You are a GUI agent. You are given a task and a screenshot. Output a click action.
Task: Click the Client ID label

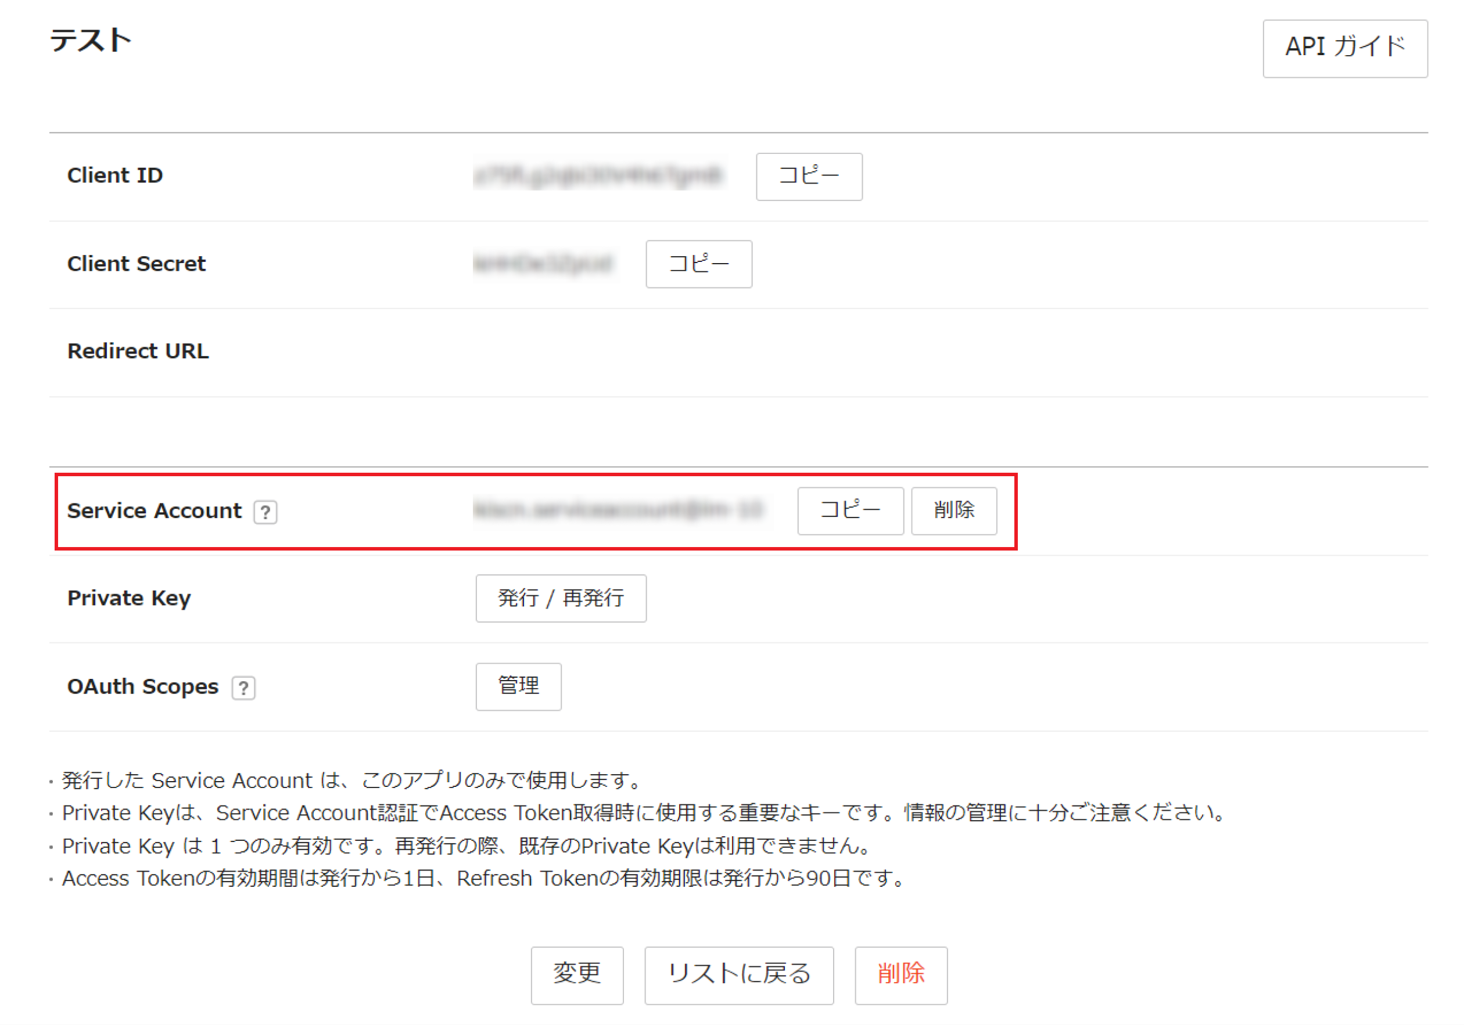pyautogui.click(x=115, y=175)
